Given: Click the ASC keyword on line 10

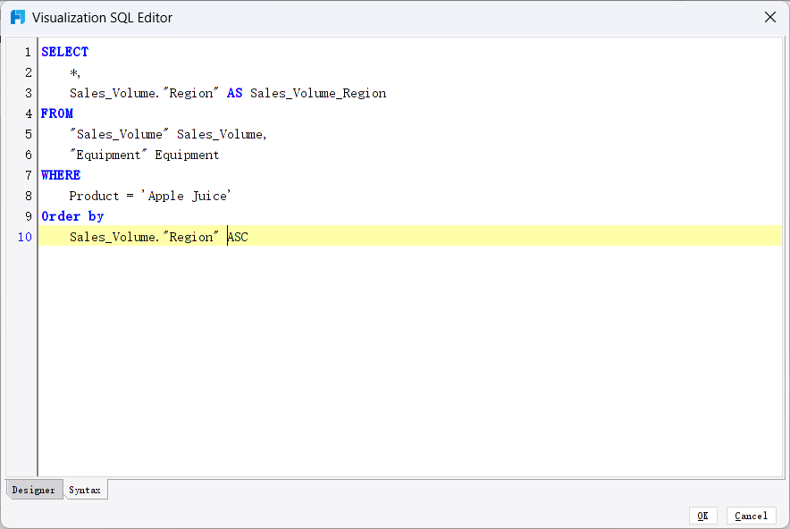Looking at the screenshot, I should [x=238, y=237].
